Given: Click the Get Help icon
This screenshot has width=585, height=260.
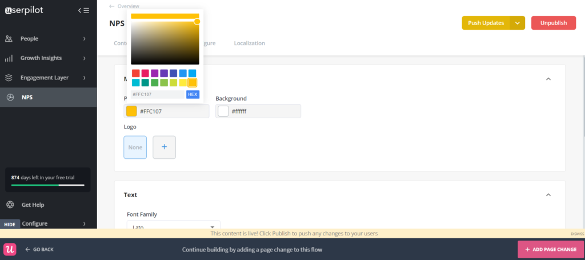Looking at the screenshot, I should (x=10, y=205).
